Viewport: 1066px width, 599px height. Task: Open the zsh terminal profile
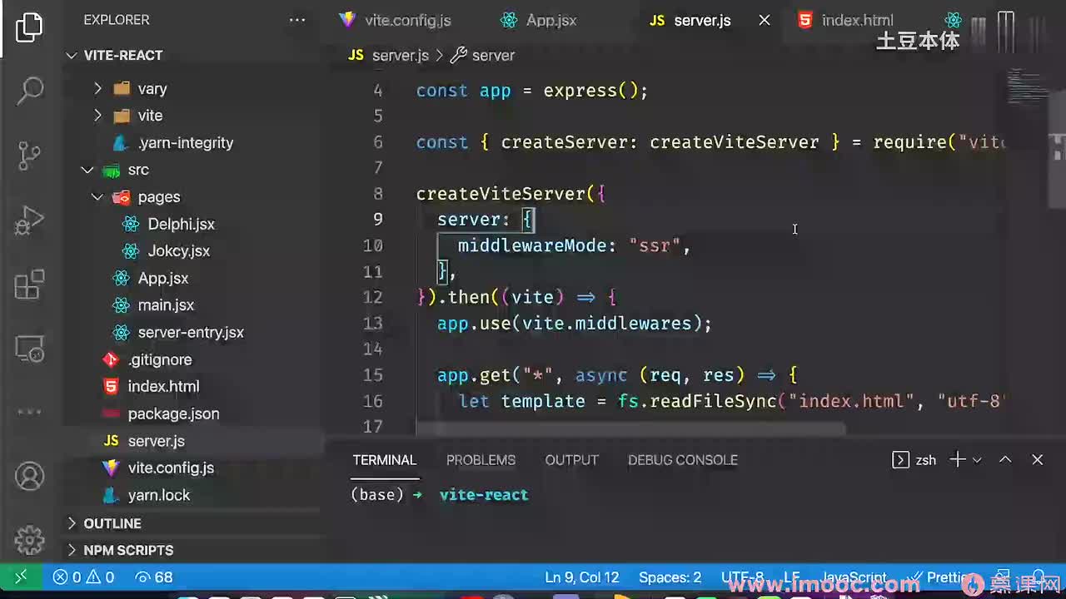point(914,460)
